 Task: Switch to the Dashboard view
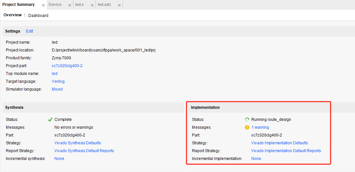[x=38, y=15]
